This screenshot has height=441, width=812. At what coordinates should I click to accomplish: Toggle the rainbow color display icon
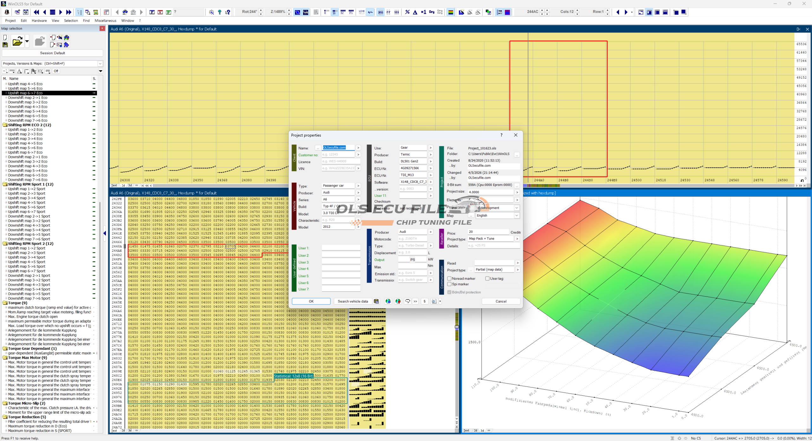coord(450,12)
